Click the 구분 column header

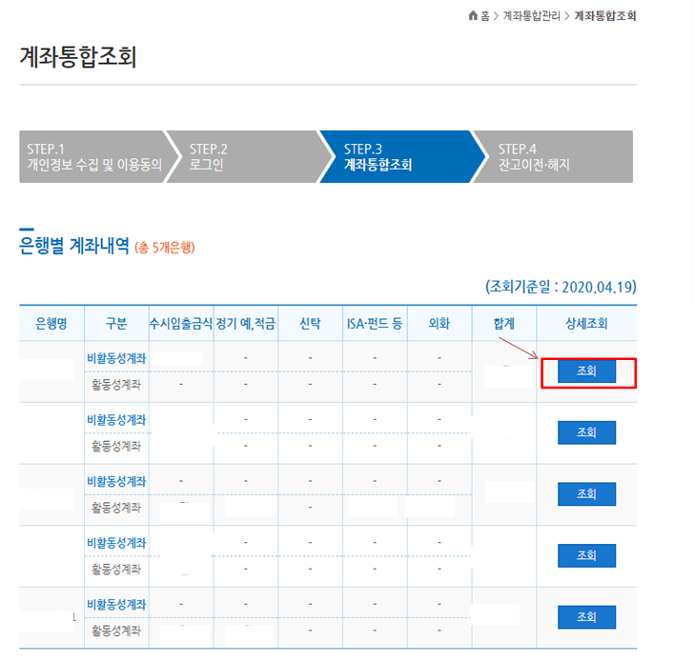click(116, 323)
